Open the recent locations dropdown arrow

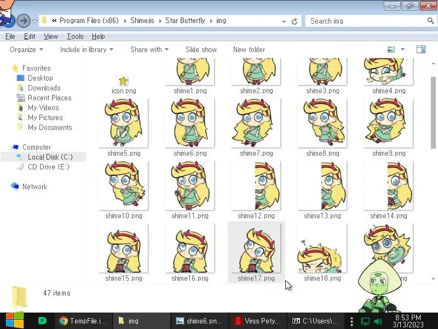click(x=35, y=21)
